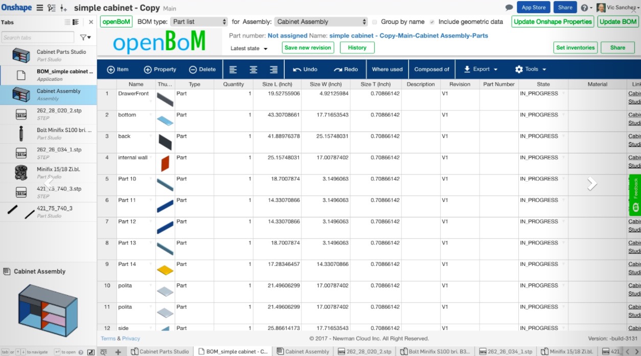The image size is (641, 356).
Task: Undo the last BOM change
Action: [305, 69]
